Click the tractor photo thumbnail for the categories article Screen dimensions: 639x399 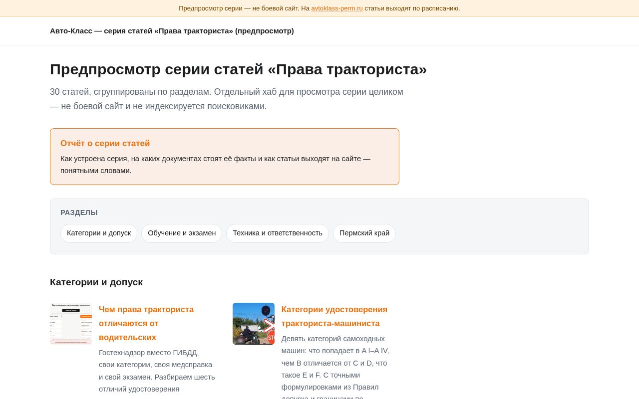coord(254,324)
